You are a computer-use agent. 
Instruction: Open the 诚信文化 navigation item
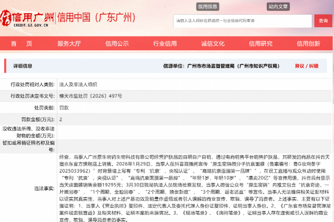[x=213, y=43]
